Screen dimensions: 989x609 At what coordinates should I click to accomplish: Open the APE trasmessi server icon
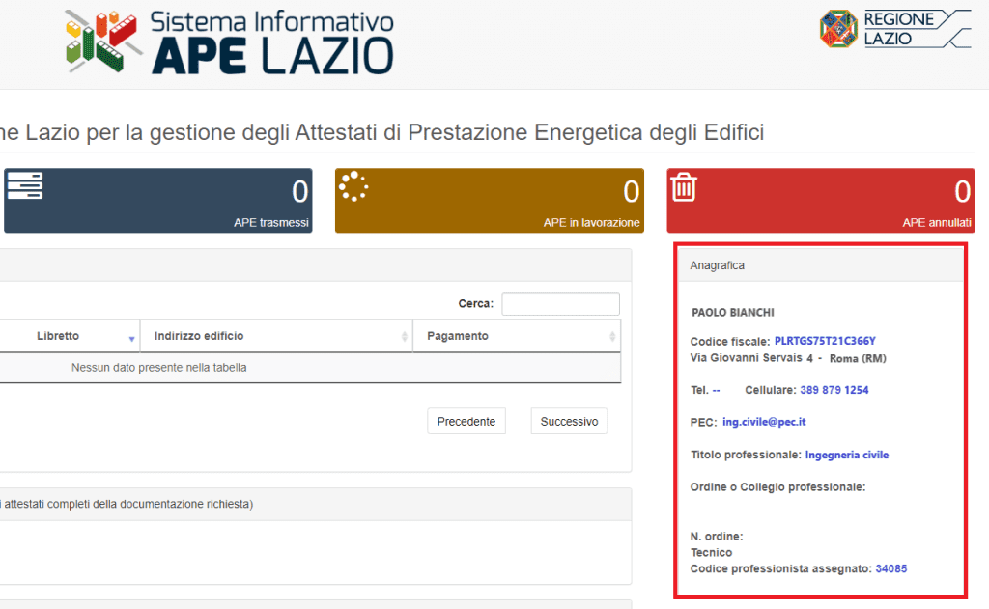click(24, 185)
